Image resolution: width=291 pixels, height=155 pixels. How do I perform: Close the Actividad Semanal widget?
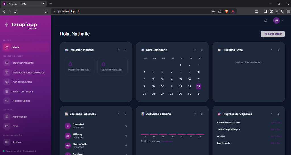pyautogui.click(x=195, y=114)
